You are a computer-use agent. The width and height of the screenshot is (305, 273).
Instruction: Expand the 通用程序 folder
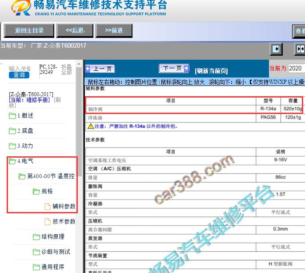[x=53, y=267]
